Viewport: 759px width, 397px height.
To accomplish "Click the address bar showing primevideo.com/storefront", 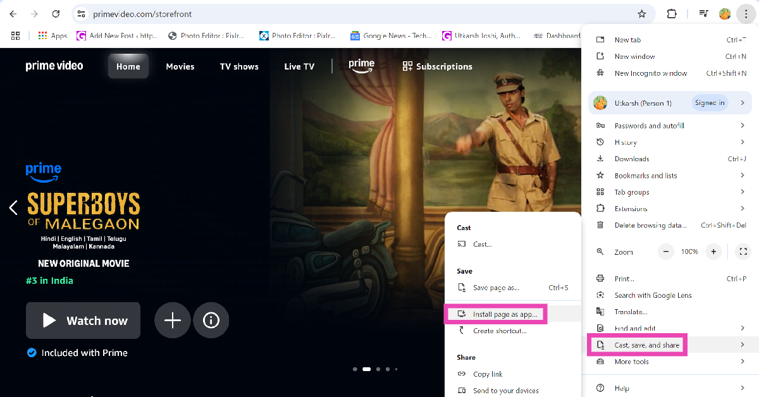I will pyautogui.click(x=354, y=14).
